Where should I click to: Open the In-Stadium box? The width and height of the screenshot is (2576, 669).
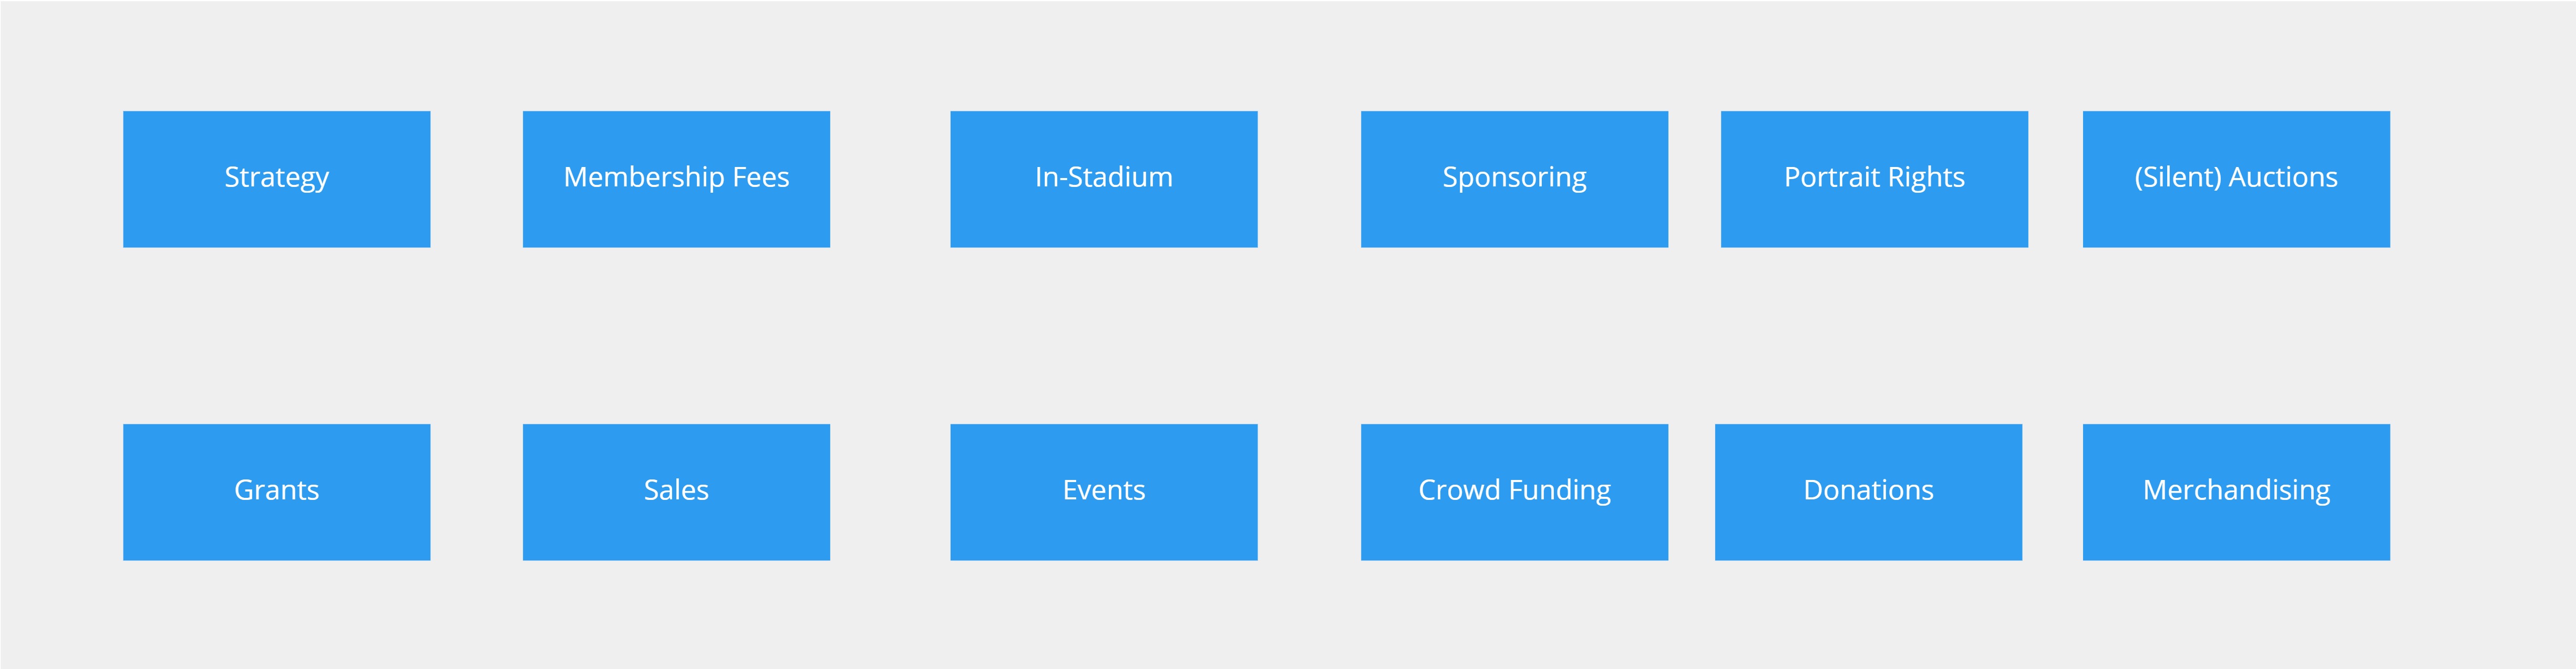coord(1104,179)
